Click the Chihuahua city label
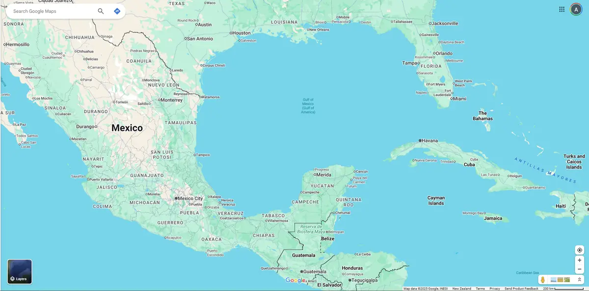This screenshot has width=589, height=291. (85, 51)
